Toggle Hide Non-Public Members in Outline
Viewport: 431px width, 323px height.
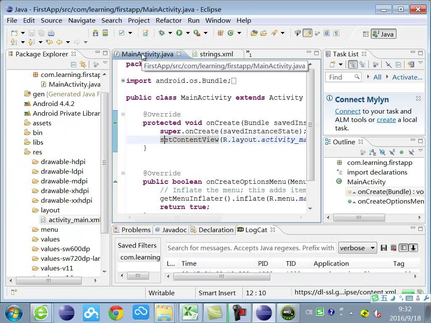[x=402, y=152]
